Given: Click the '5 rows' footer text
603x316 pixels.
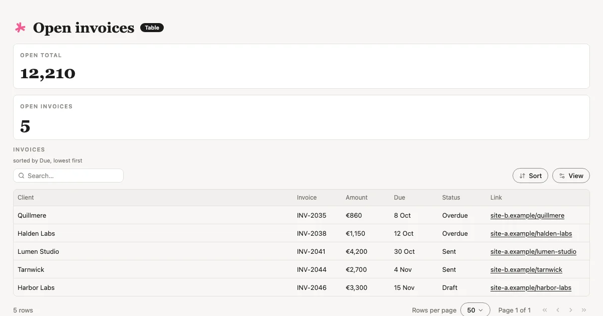Looking at the screenshot, I should [23, 310].
